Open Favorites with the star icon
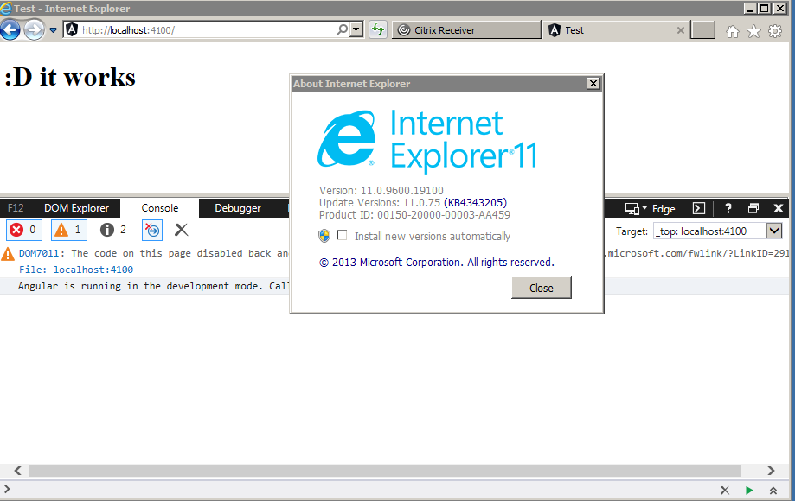The image size is (795, 501). [x=754, y=31]
